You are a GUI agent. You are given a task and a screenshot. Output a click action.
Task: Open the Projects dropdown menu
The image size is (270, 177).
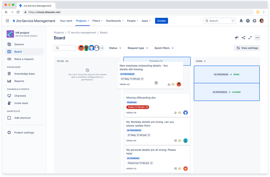[82, 21]
